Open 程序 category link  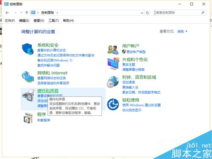click(42, 114)
